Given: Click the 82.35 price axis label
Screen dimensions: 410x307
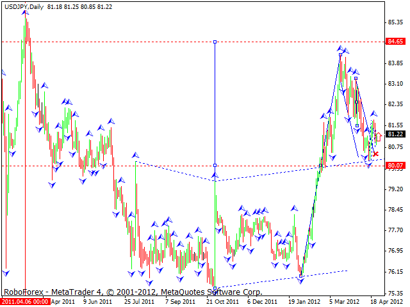Looking at the screenshot, I should [x=396, y=104].
